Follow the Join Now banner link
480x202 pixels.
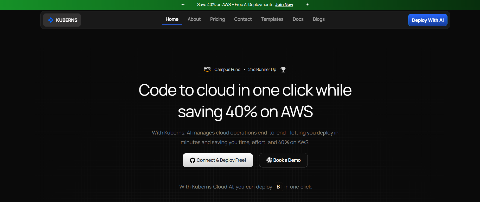click(x=284, y=4)
